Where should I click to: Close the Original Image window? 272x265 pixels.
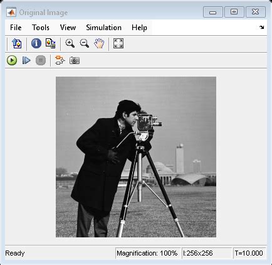point(256,12)
